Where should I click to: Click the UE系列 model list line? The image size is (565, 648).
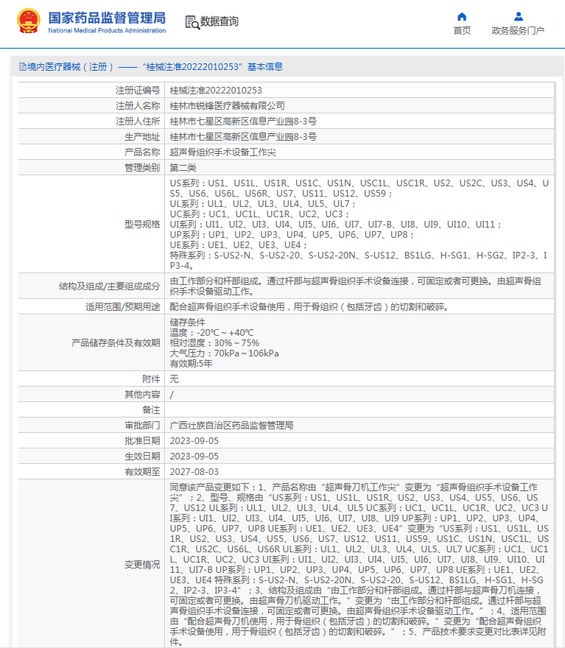(x=239, y=245)
